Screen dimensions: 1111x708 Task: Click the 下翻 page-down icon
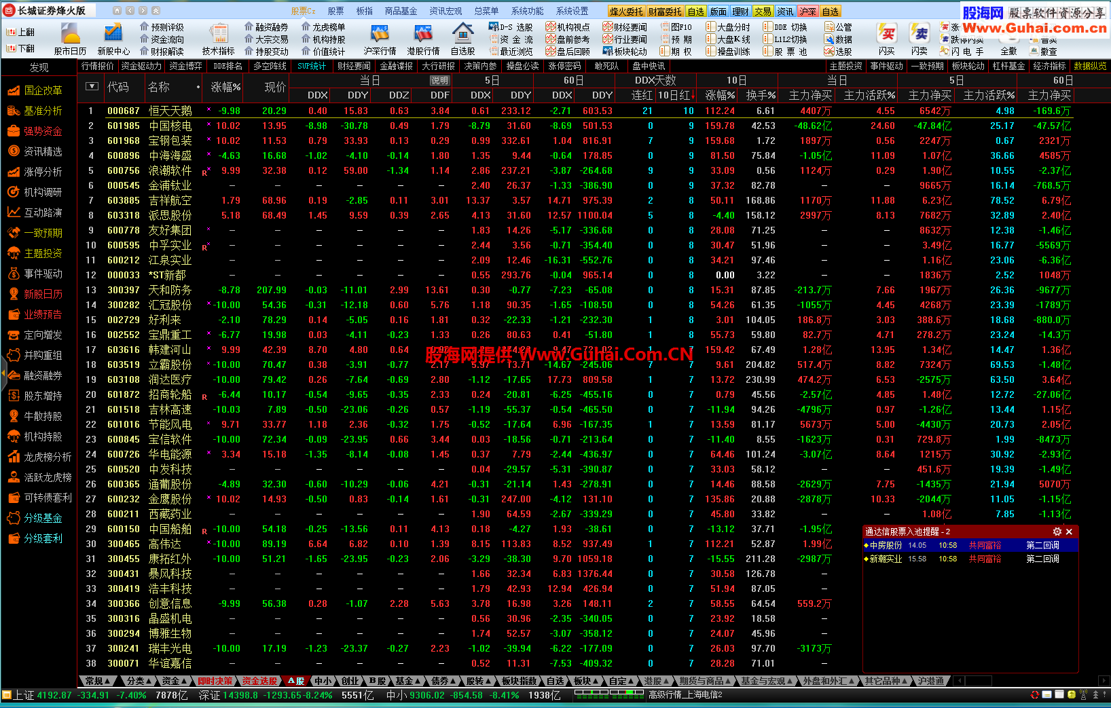[x=21, y=48]
